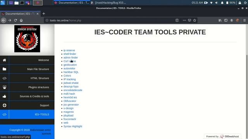Open the Colors link
The image size is (248, 139).
pos(67,76)
